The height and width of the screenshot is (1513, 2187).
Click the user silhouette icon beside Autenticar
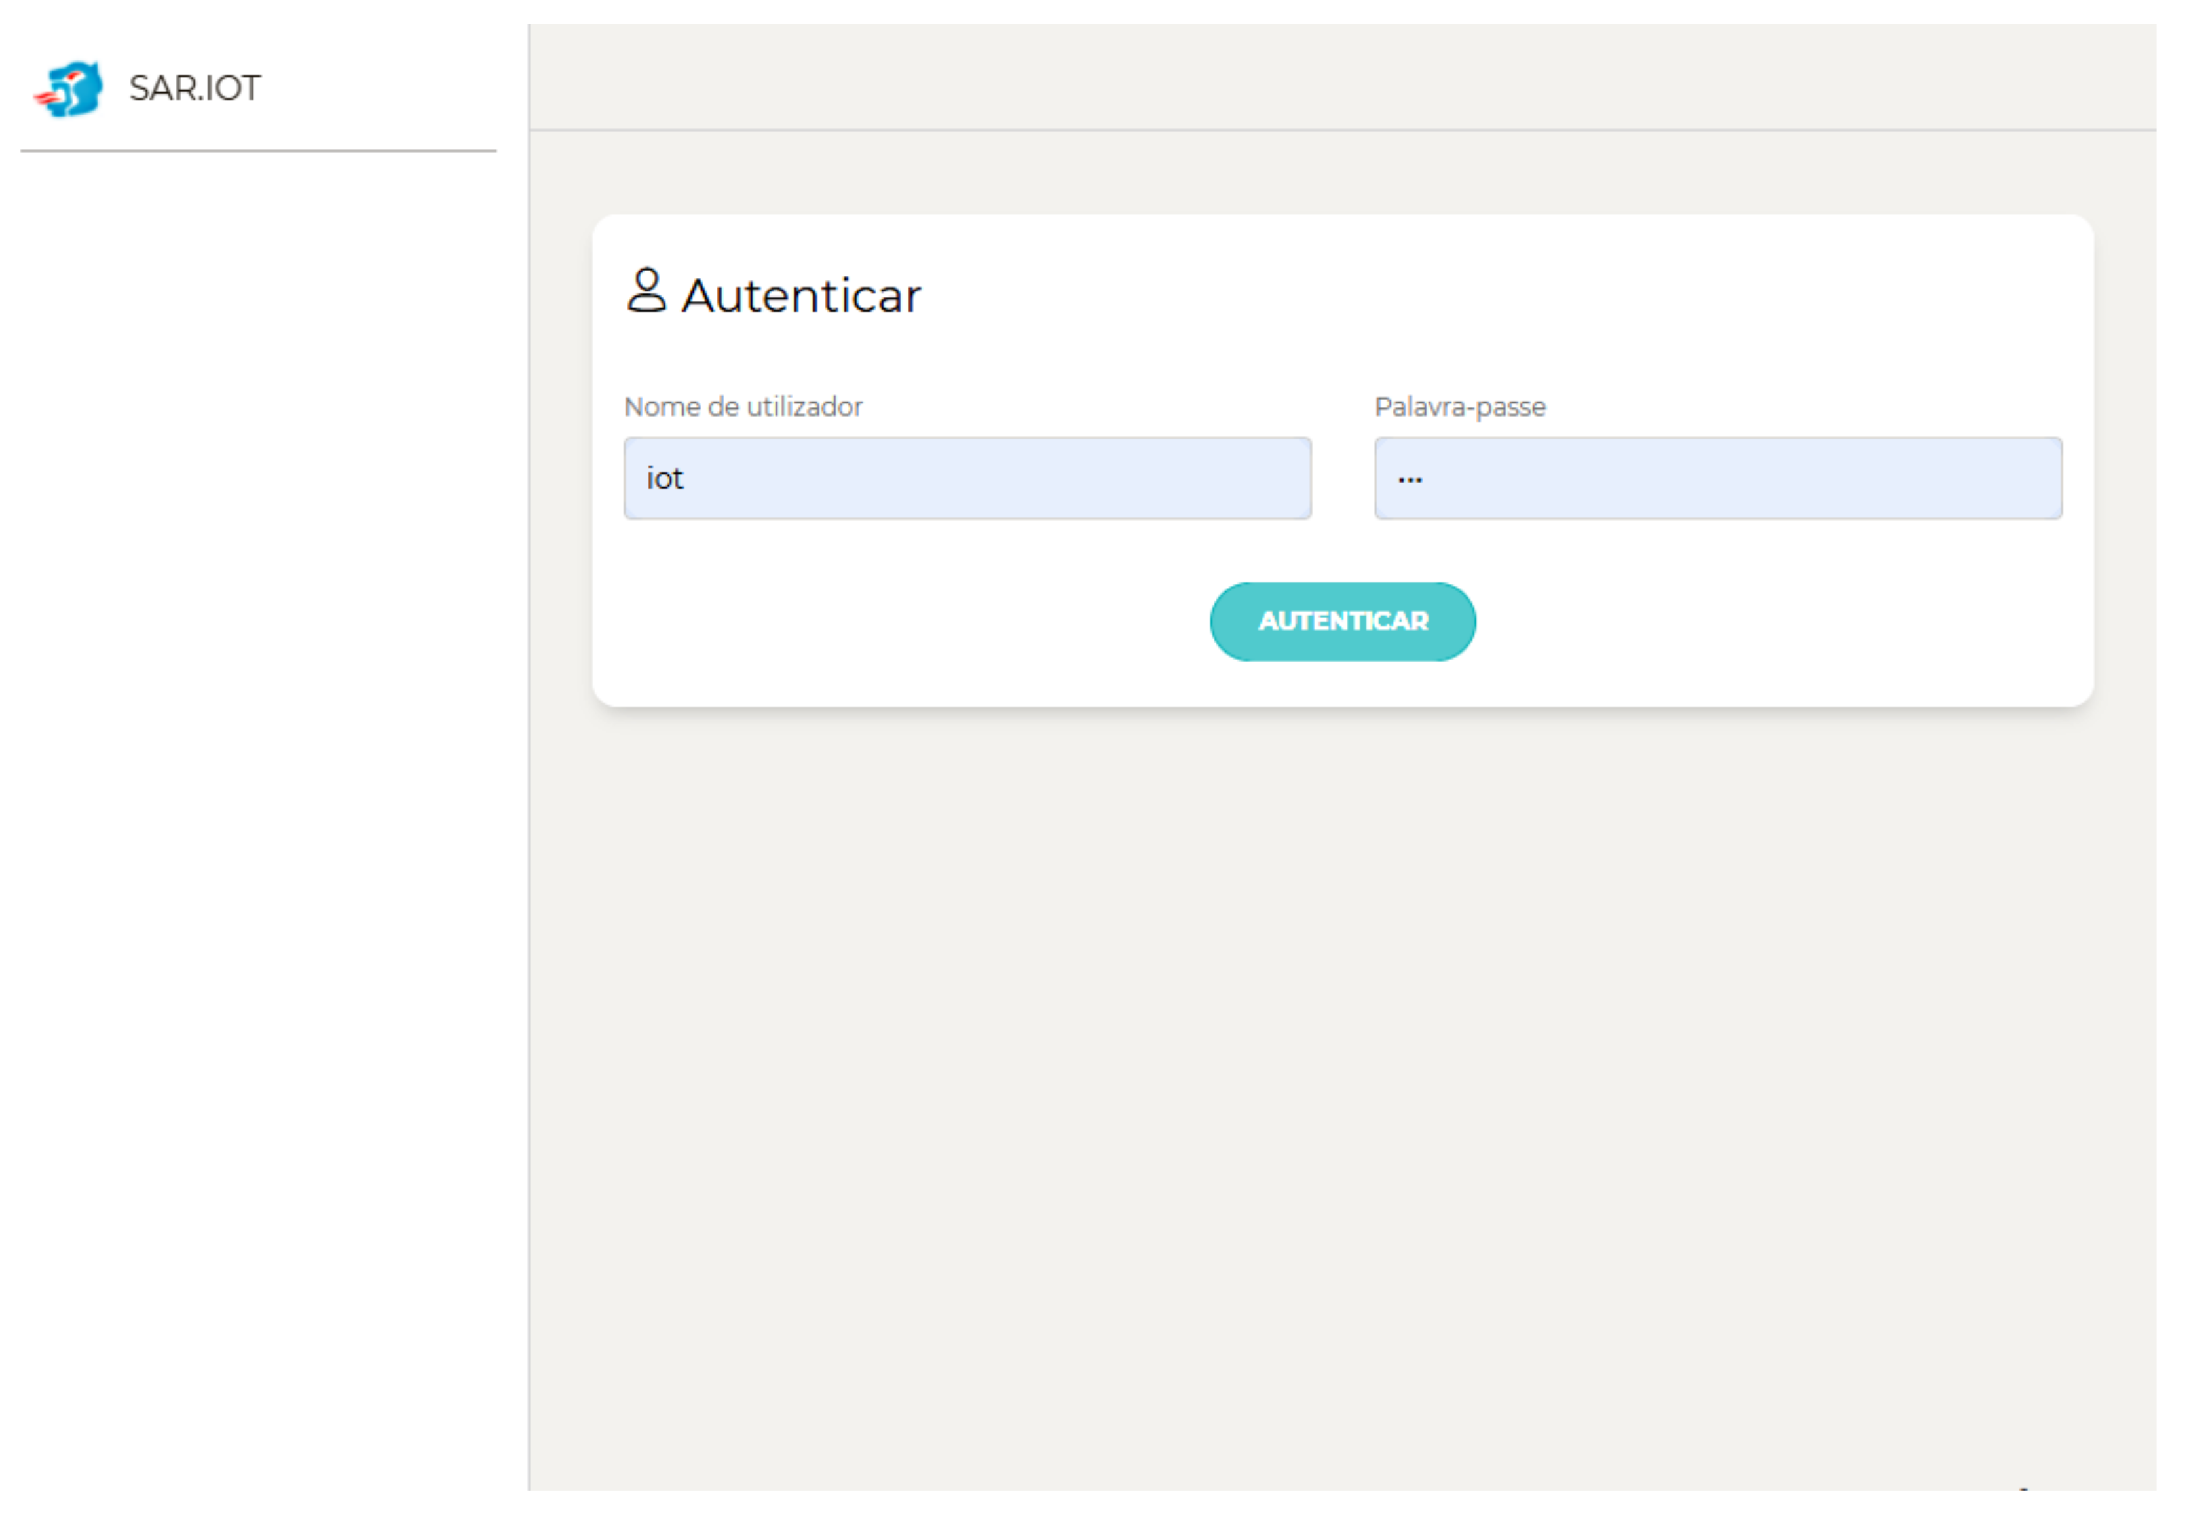point(646,291)
